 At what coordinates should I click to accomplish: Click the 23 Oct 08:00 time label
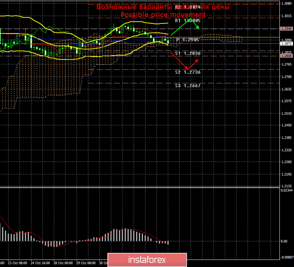tap(17, 263)
